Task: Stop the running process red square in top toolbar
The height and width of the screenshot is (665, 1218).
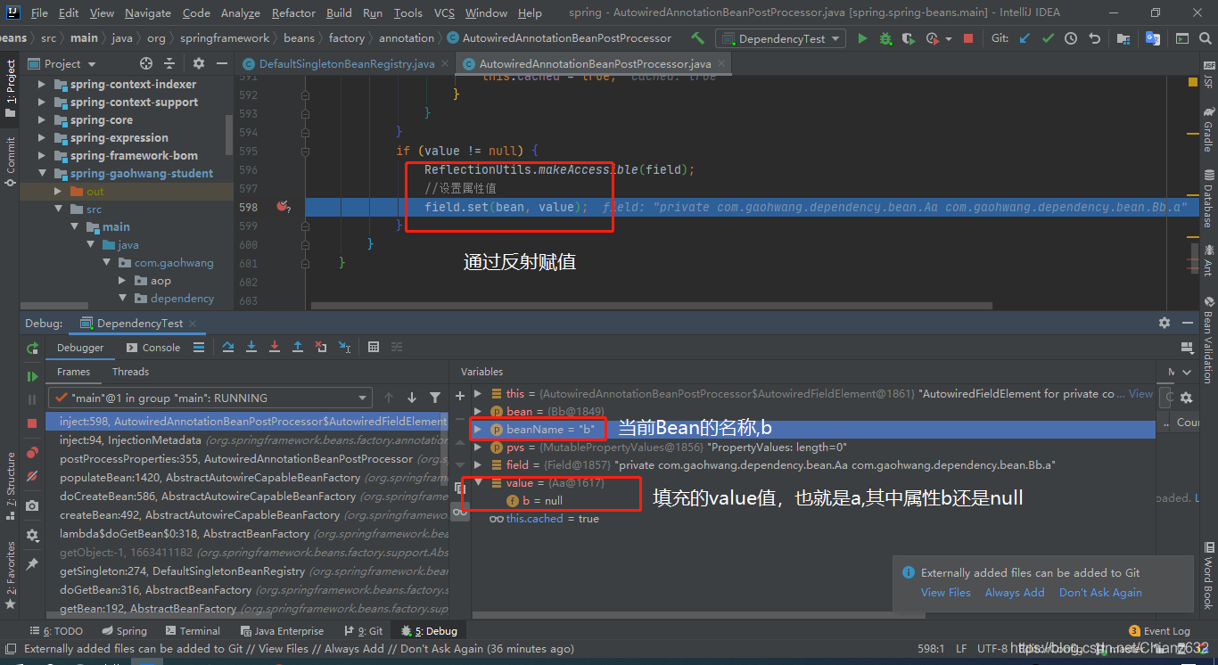Action: 969,38
